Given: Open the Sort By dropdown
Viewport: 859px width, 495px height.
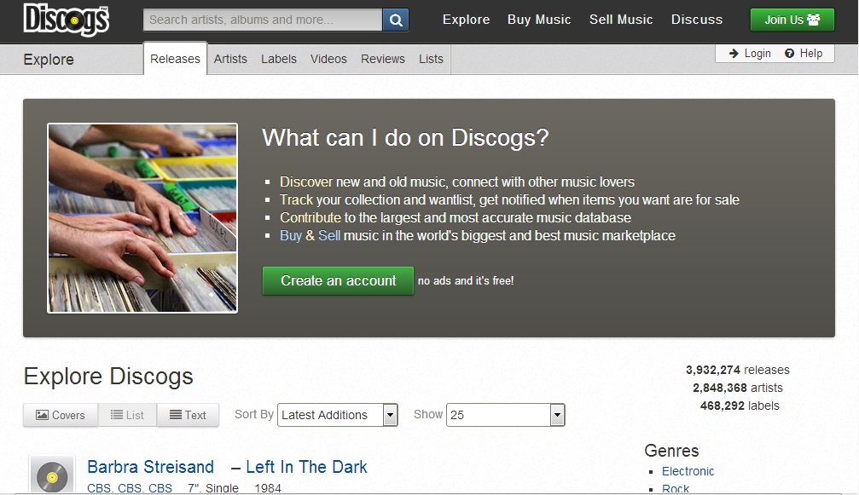Looking at the screenshot, I should 338,415.
